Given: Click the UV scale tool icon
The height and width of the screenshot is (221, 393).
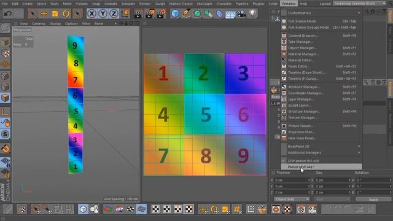Looking at the screenshot, I should tap(225, 209).
